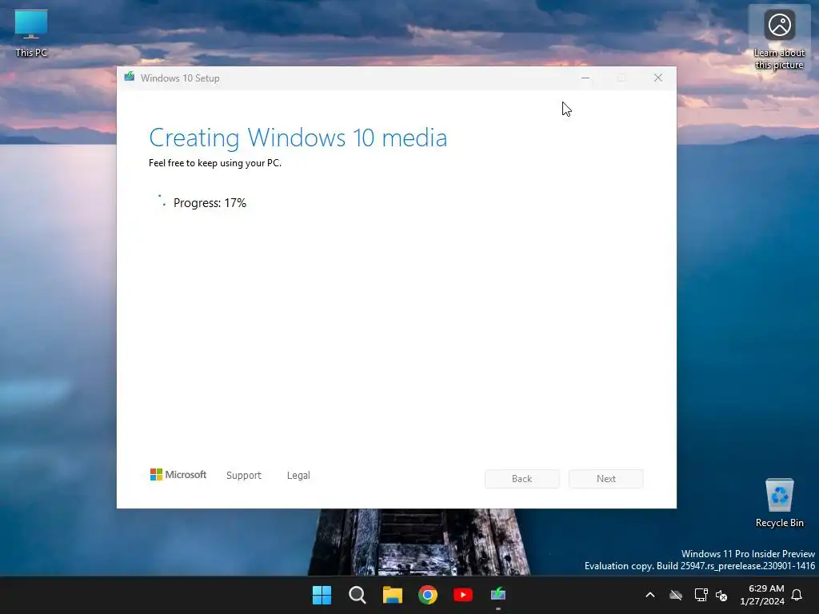819x614 pixels.
Task: Click the Microsoft logo in Setup
Action: coord(178,474)
